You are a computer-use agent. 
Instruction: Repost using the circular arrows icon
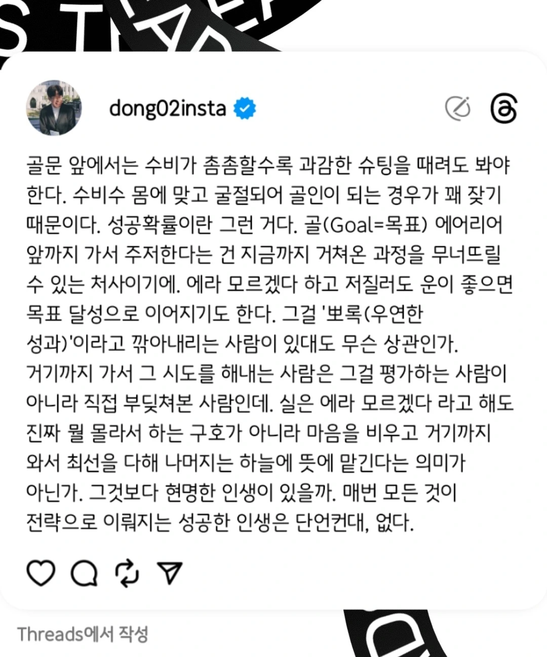(x=127, y=573)
